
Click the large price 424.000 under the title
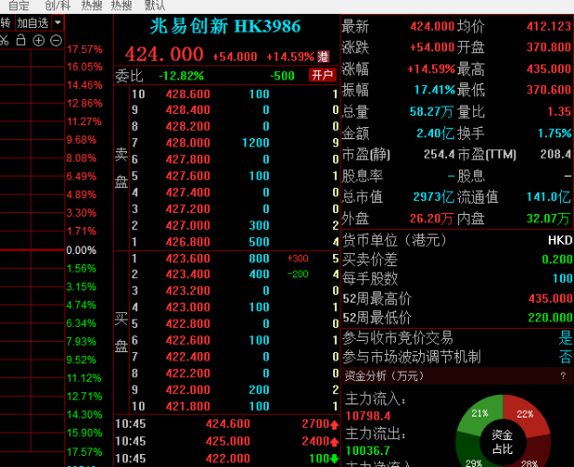(x=164, y=54)
